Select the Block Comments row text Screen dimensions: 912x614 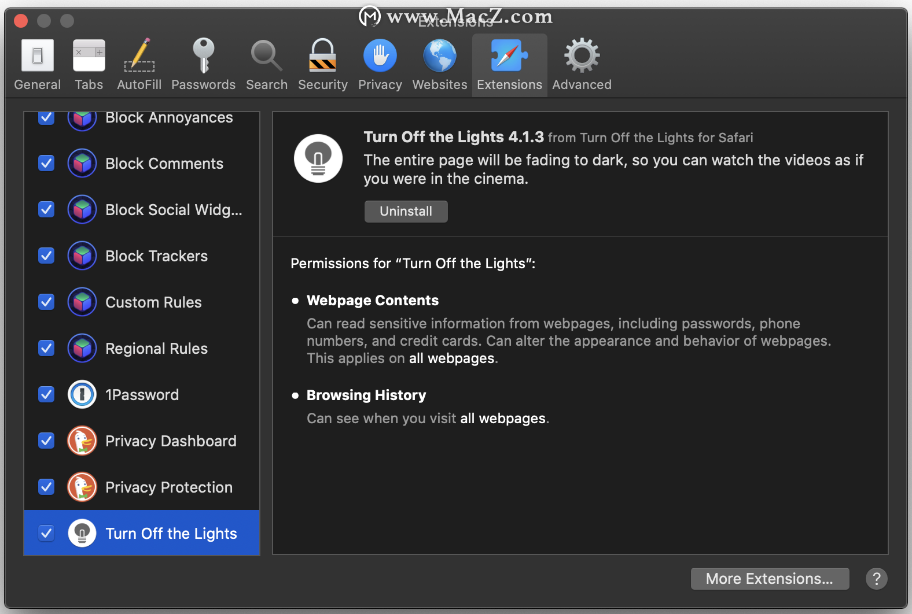[164, 164]
